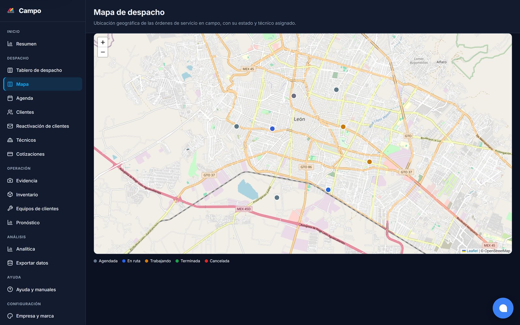Click the DESPACHO section header
520x325 pixels.
tap(18, 58)
